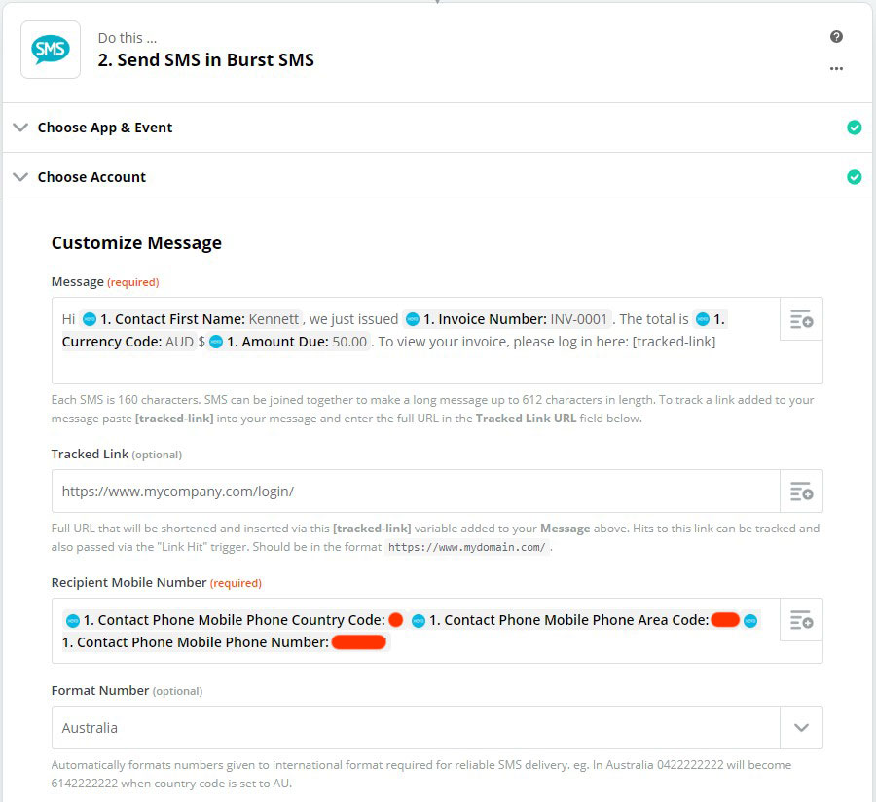
Task: Select the Contact Phone Mobile Phone Number pill
Action: 225,642
